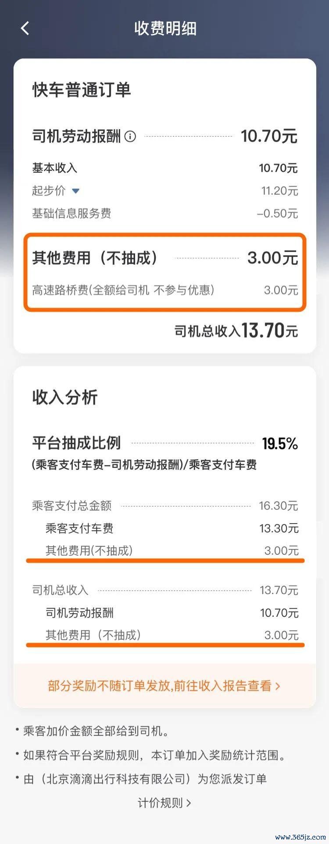
Task: Open 部分奖励不随订单发放 income report banner
Action: 164,685
